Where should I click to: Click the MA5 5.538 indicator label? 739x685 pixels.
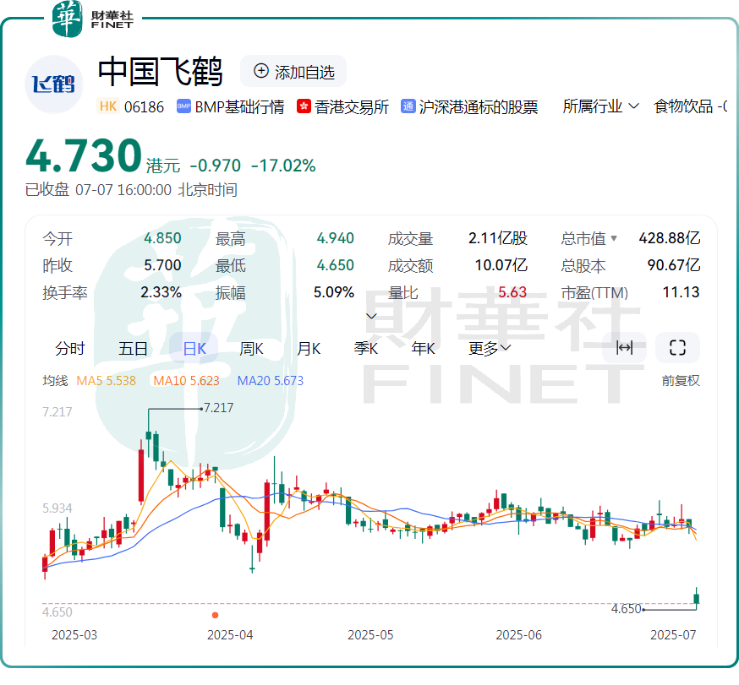coord(106,380)
